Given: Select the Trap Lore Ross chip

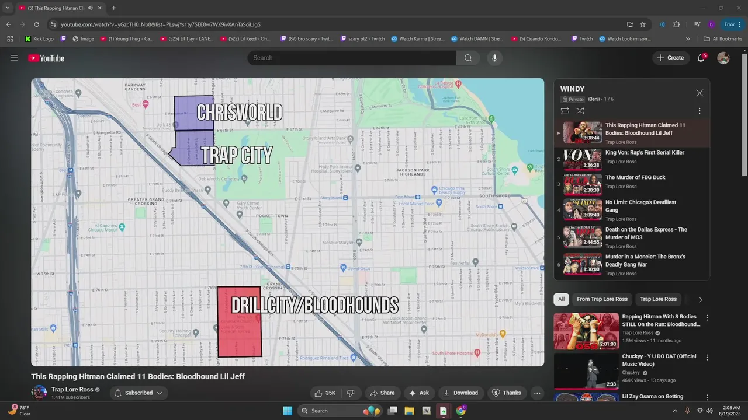Looking at the screenshot, I should point(658,299).
